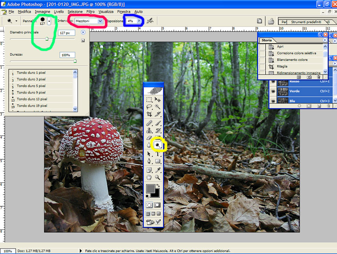Click trash icon in Storia panel
This screenshot has width=337, height=254.
tap(318, 77)
